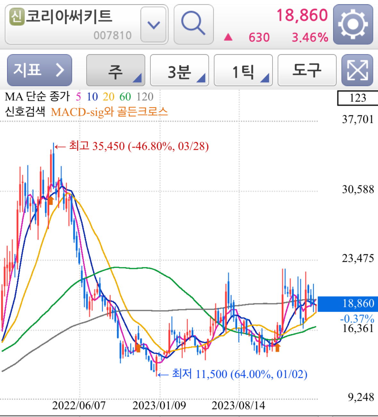Open the 1틱 tick interval dropdown
This screenshot has width=378, height=417.
pos(243,70)
